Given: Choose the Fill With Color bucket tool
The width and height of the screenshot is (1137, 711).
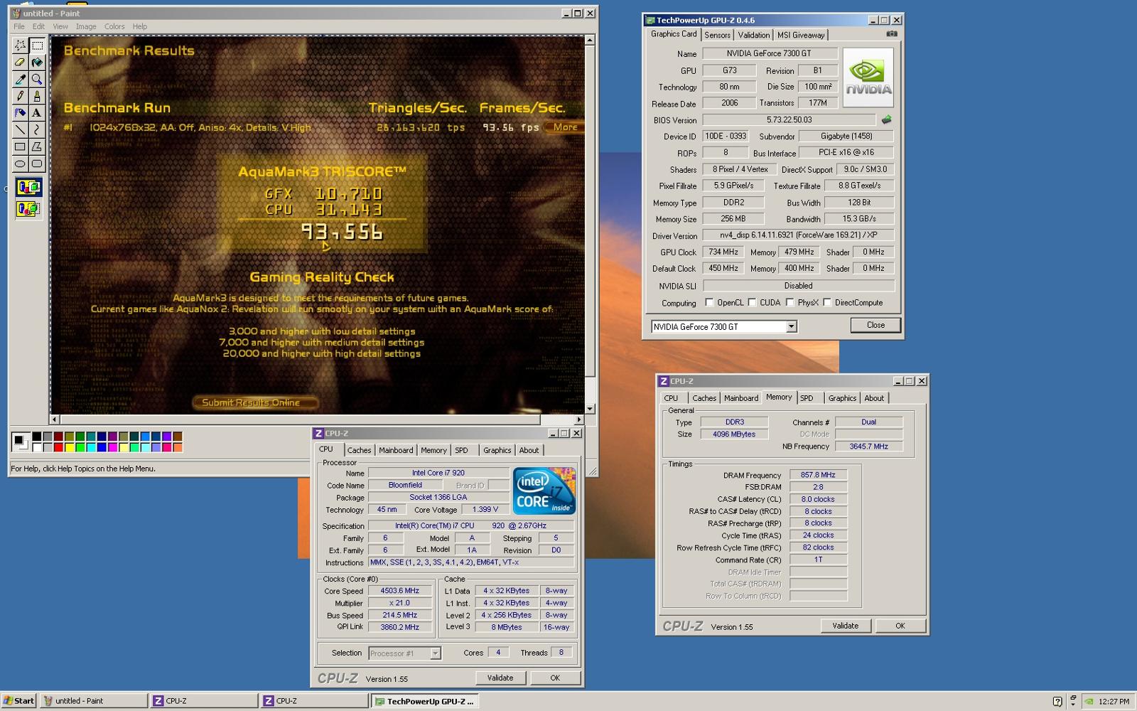Looking at the screenshot, I should 37,62.
